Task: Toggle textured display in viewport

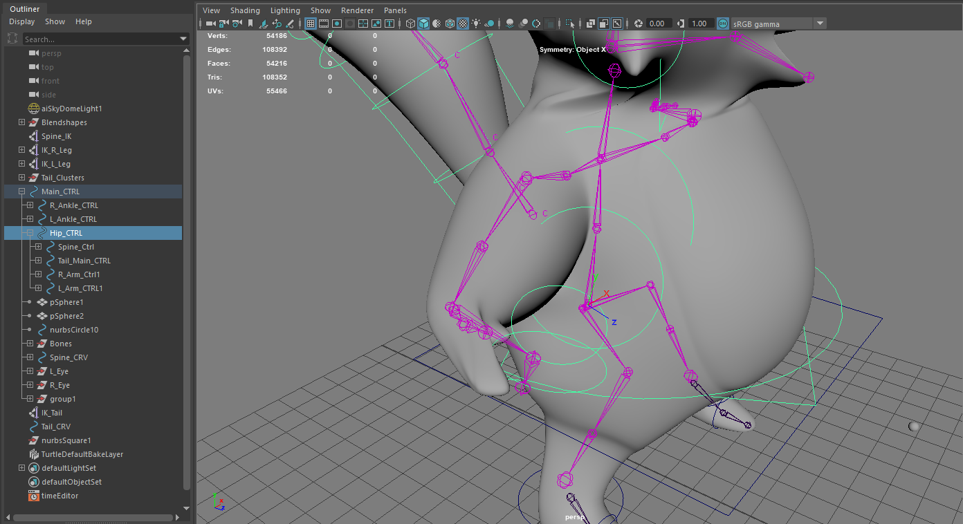Action: click(463, 23)
